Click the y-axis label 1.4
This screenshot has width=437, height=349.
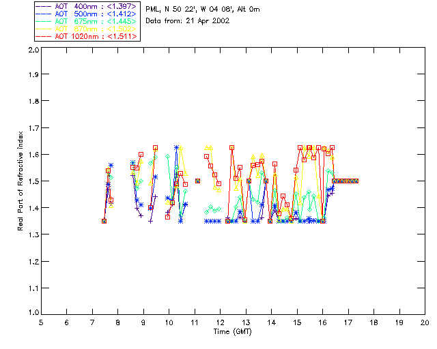click(33, 208)
